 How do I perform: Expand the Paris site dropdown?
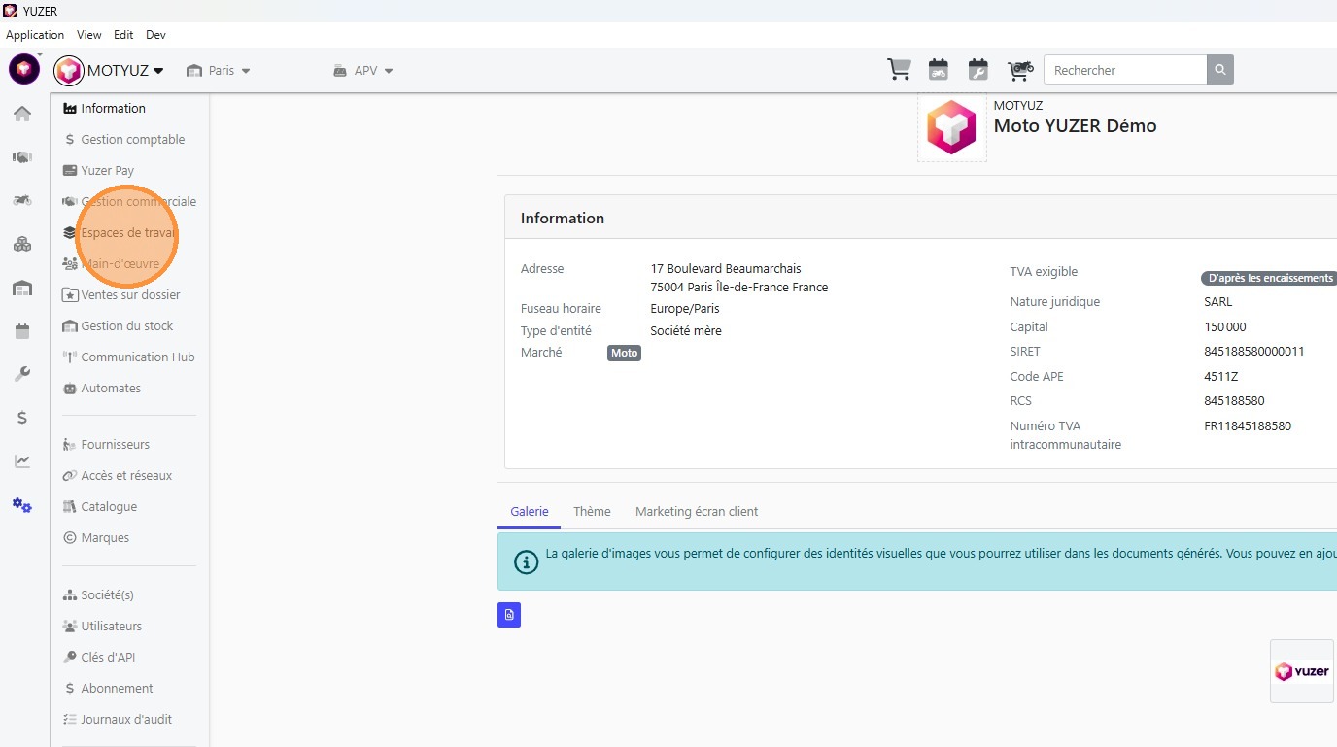click(x=219, y=71)
